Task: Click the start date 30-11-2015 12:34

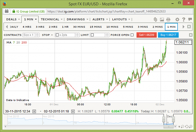Action: (x=18, y=111)
